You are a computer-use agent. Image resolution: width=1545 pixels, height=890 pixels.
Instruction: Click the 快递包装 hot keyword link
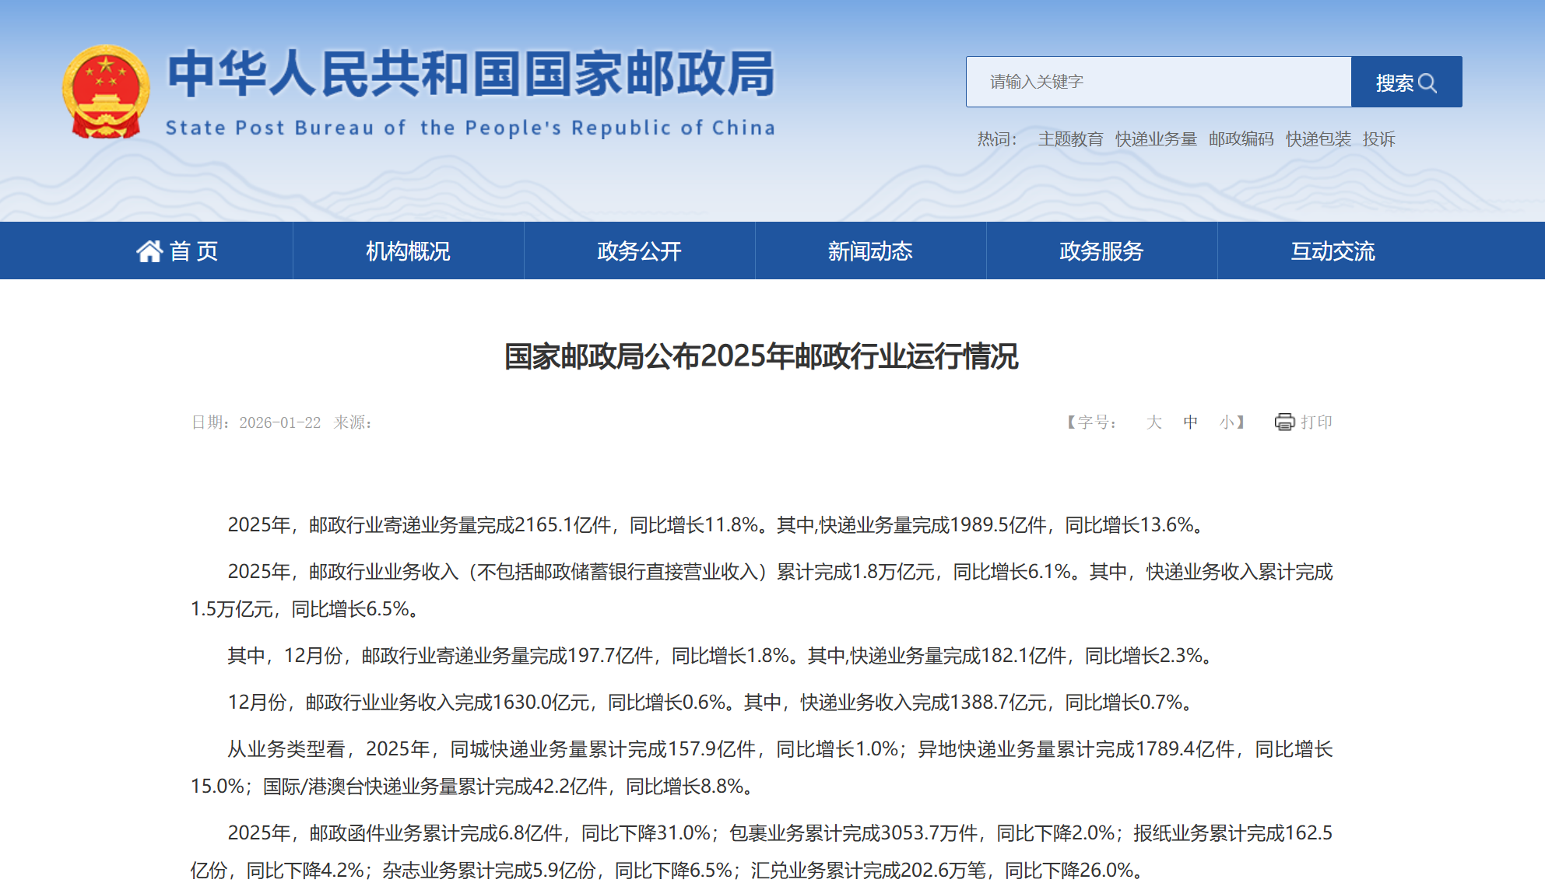coord(1318,139)
